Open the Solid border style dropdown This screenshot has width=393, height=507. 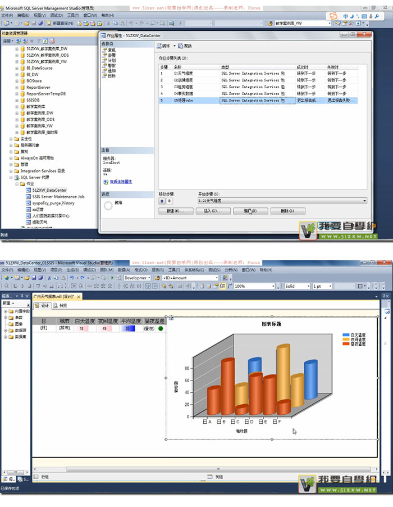coord(308,287)
